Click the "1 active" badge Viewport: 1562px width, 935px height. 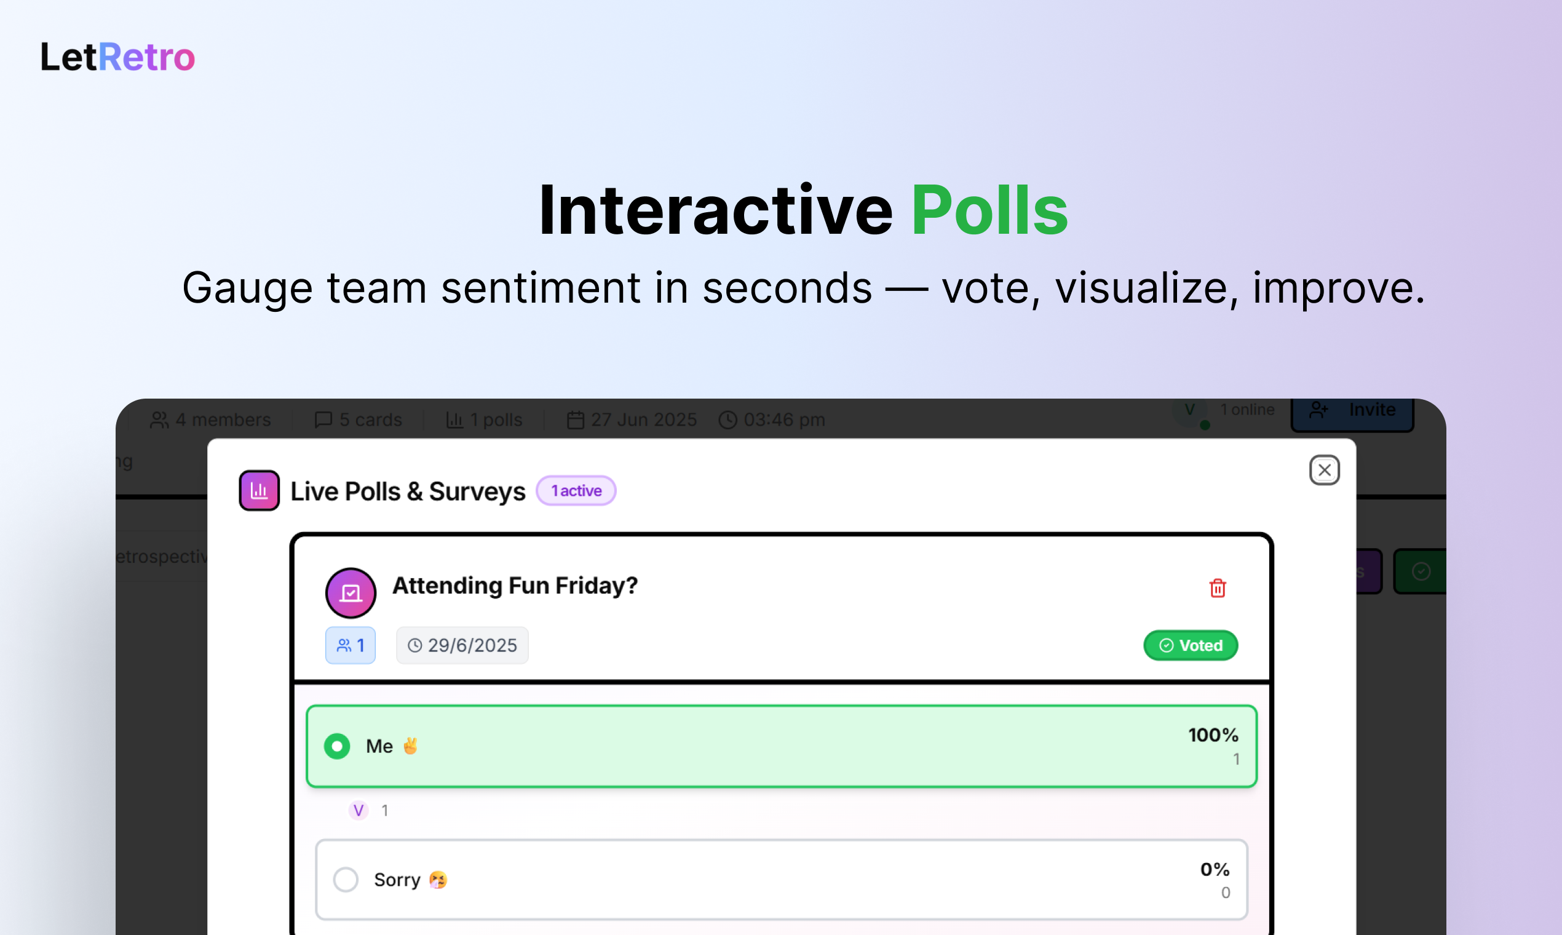pyautogui.click(x=576, y=491)
